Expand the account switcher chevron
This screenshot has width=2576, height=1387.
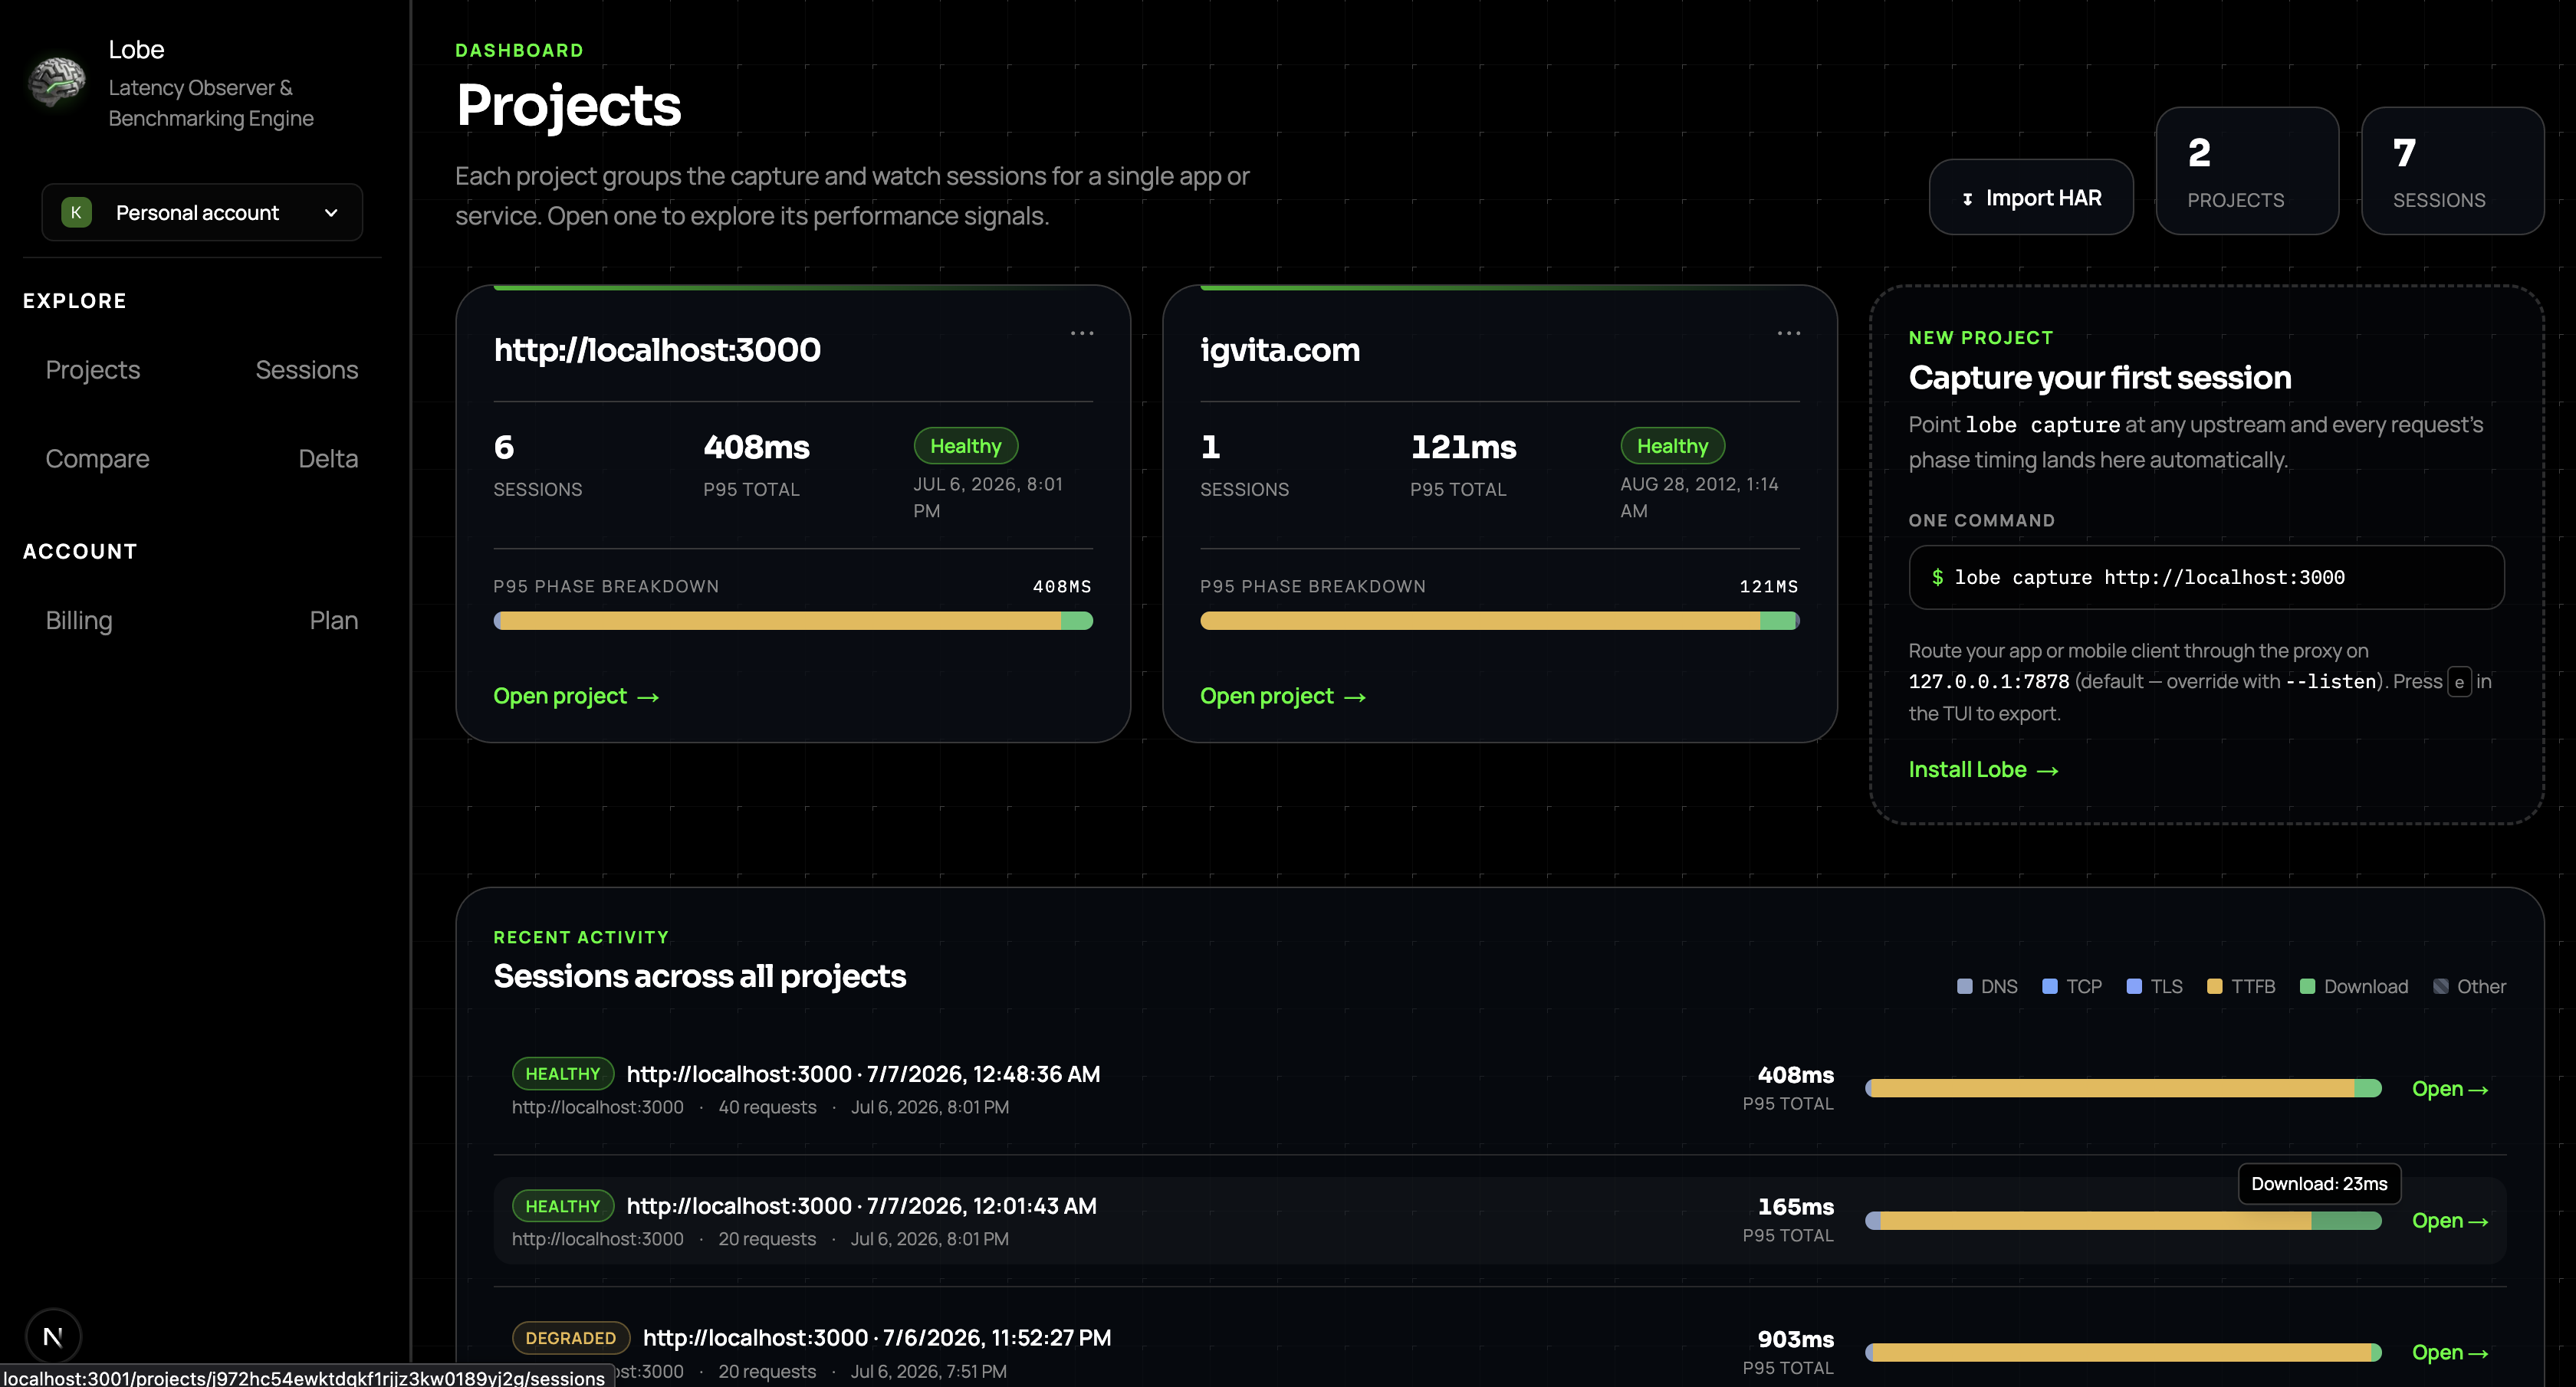click(x=331, y=213)
